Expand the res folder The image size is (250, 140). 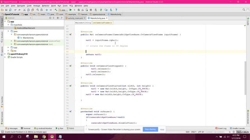pos(9,51)
